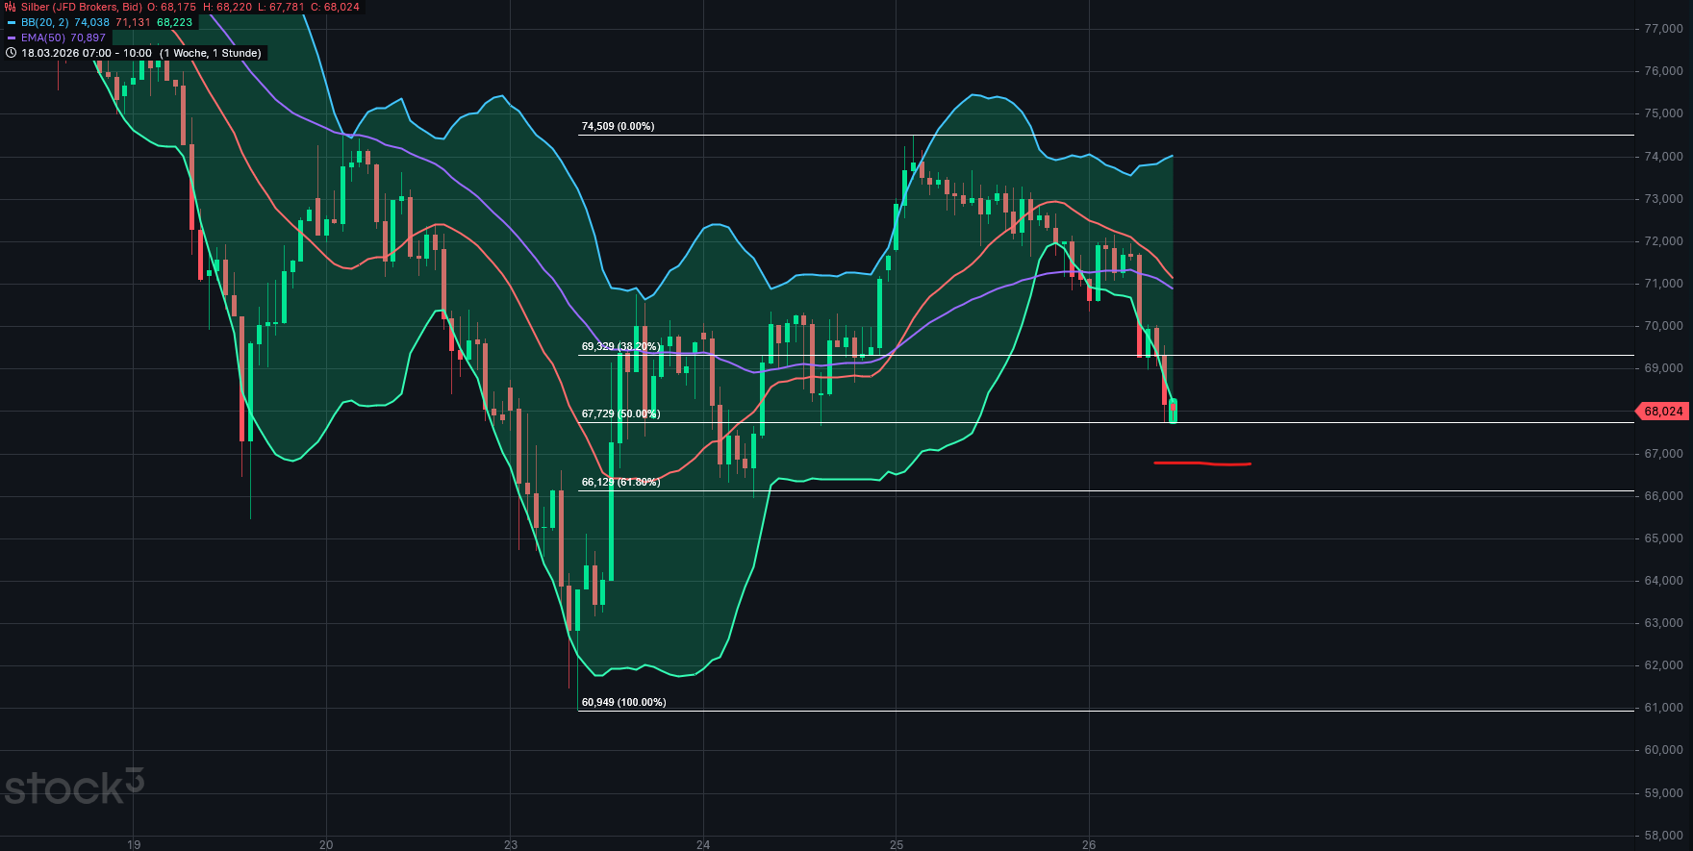The width and height of the screenshot is (1693, 851).
Task: Select the 69,329 (38.20%) Fibonacci level label
Action: click(620, 346)
